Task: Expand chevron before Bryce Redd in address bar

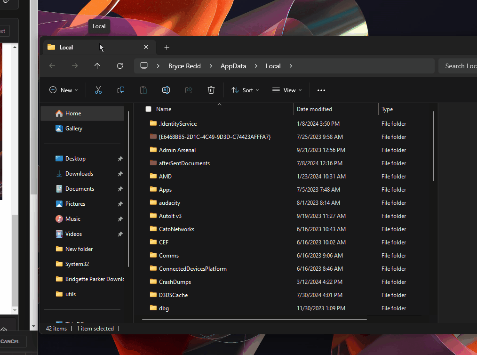Action: pos(158,66)
